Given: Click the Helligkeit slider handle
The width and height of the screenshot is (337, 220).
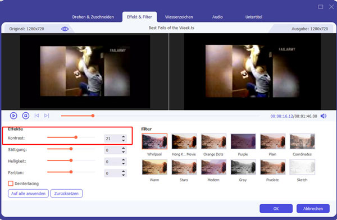Looking at the screenshot, I should 71,161.
